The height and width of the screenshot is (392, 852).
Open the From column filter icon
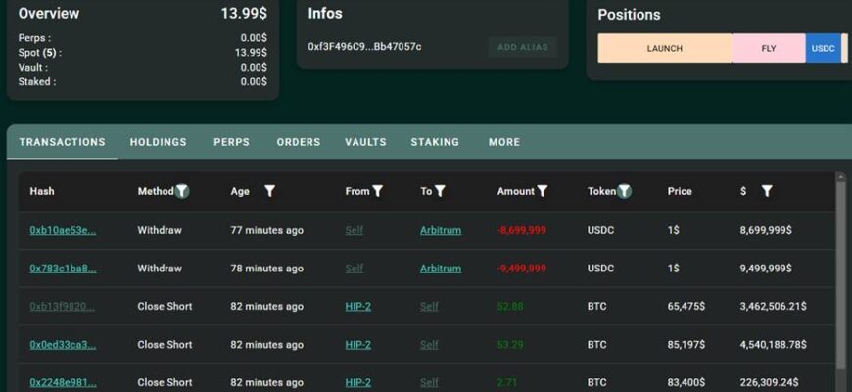(x=378, y=191)
